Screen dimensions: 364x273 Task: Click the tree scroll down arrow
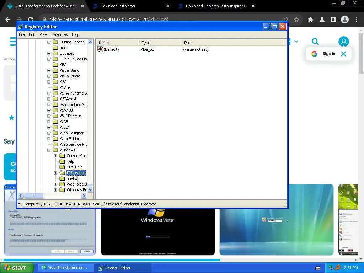coord(90,190)
